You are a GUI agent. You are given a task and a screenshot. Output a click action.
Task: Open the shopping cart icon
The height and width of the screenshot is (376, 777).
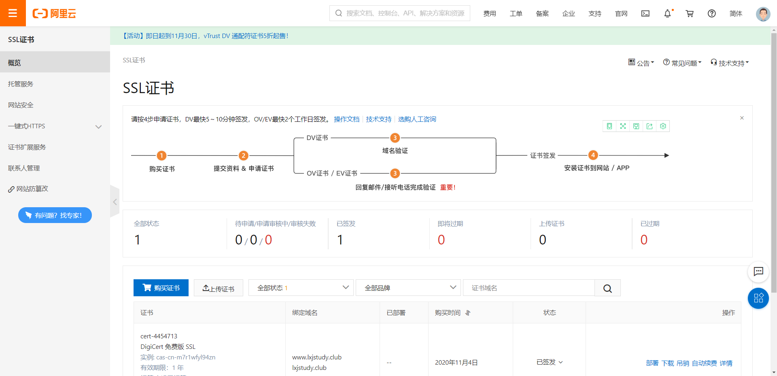tap(690, 13)
